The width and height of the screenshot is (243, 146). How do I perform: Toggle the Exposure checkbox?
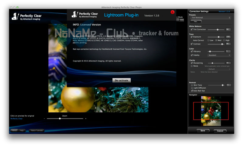[x=192, y=37]
